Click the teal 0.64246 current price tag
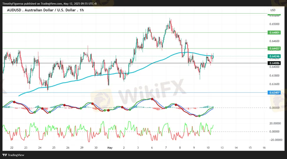 [x=274, y=56]
